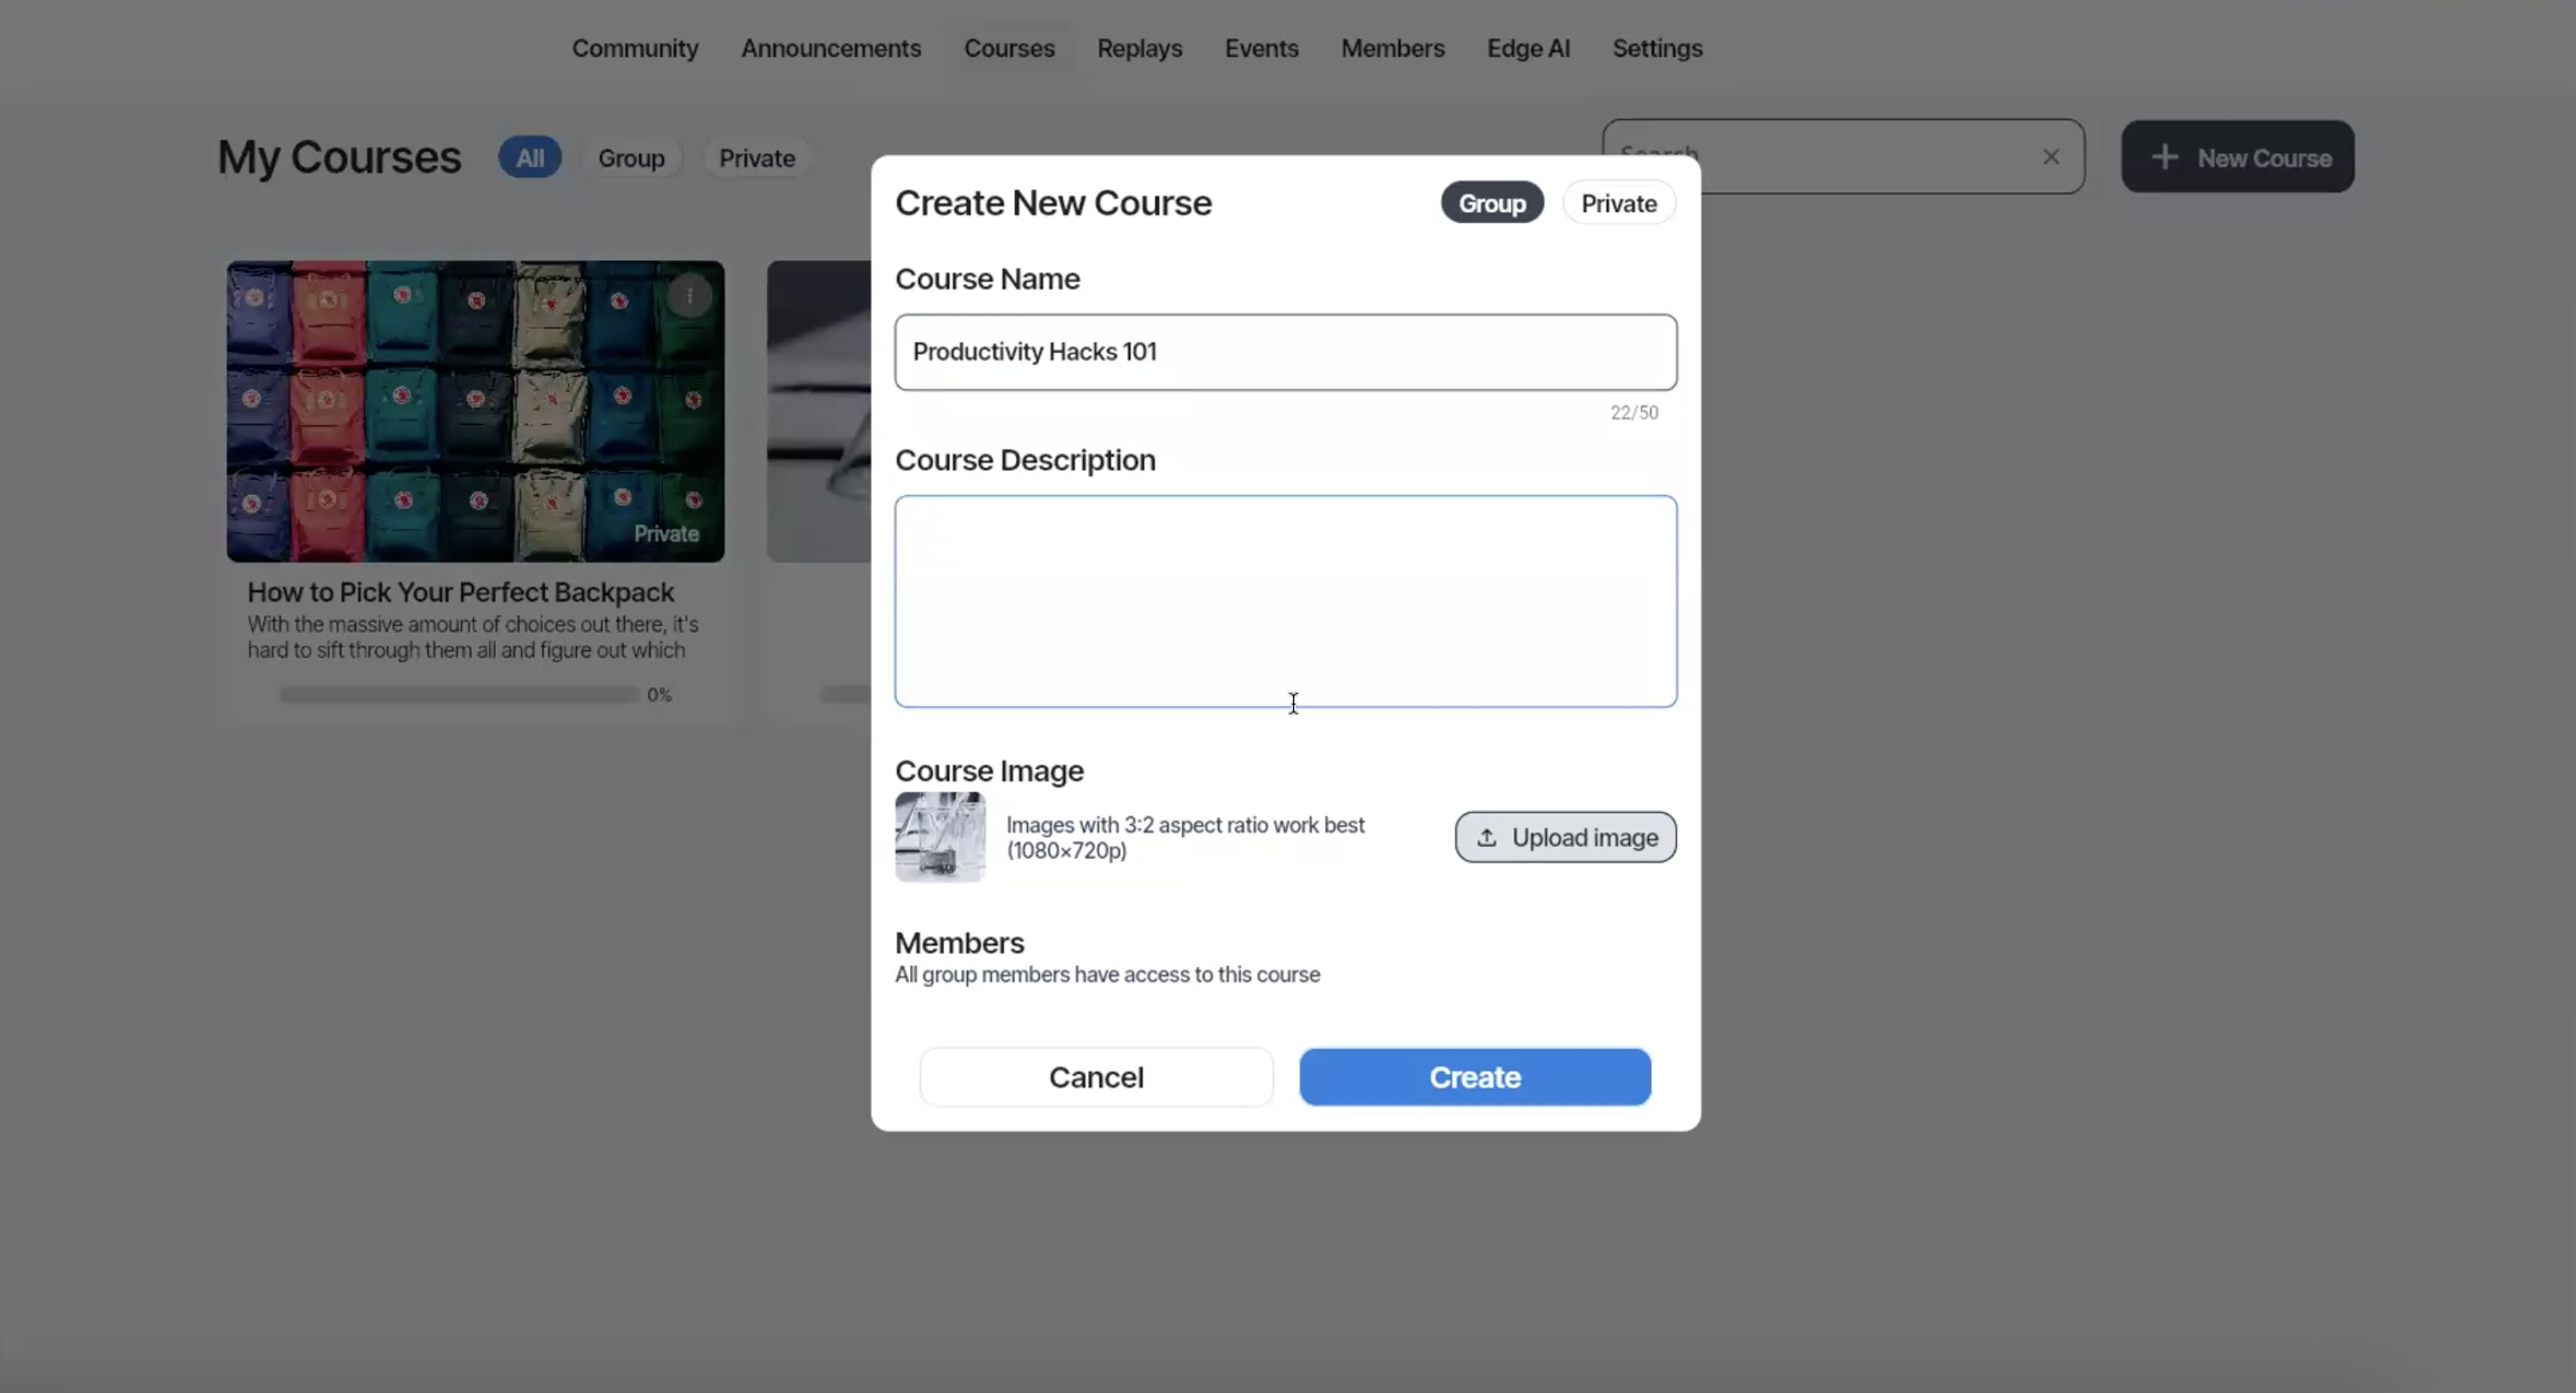
Task: Filter courses by Group pill
Action: (x=631, y=158)
